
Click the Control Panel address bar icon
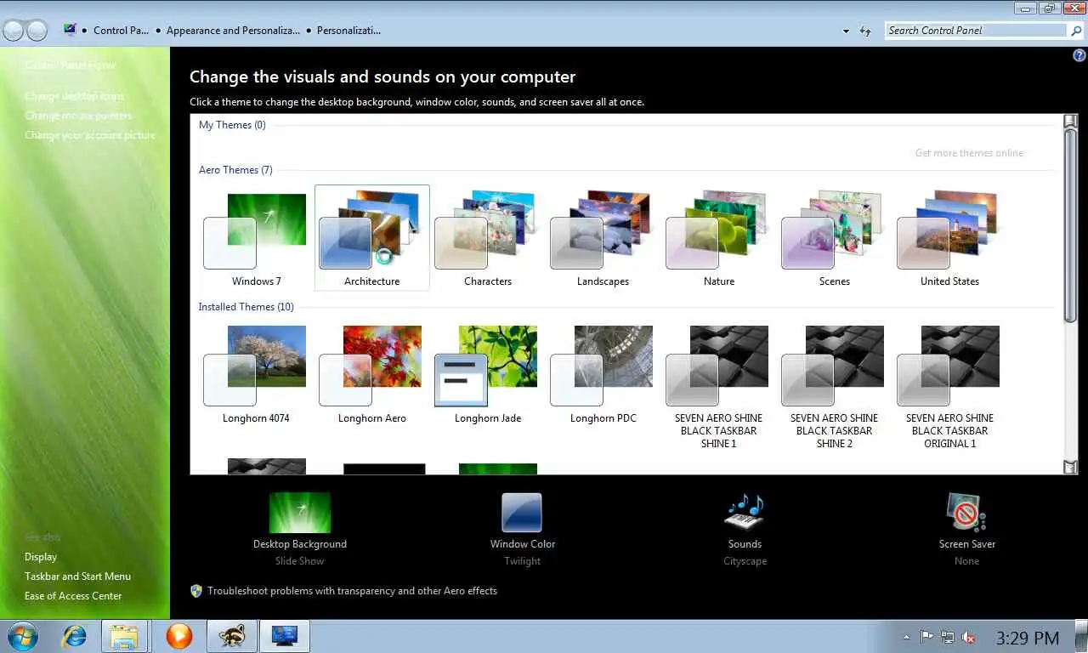point(71,30)
